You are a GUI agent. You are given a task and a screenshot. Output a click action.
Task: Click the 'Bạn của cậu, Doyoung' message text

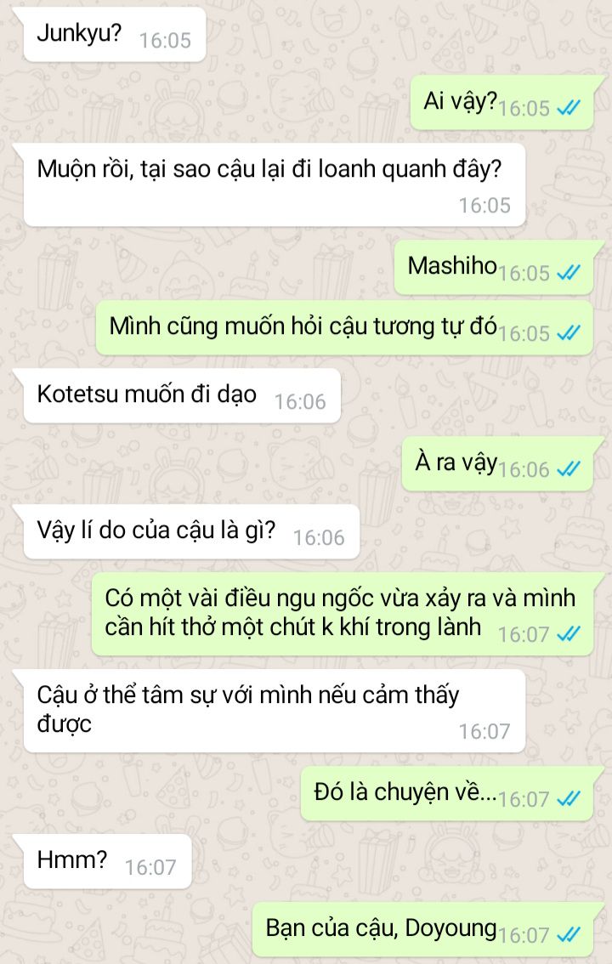pyautogui.click(x=381, y=927)
